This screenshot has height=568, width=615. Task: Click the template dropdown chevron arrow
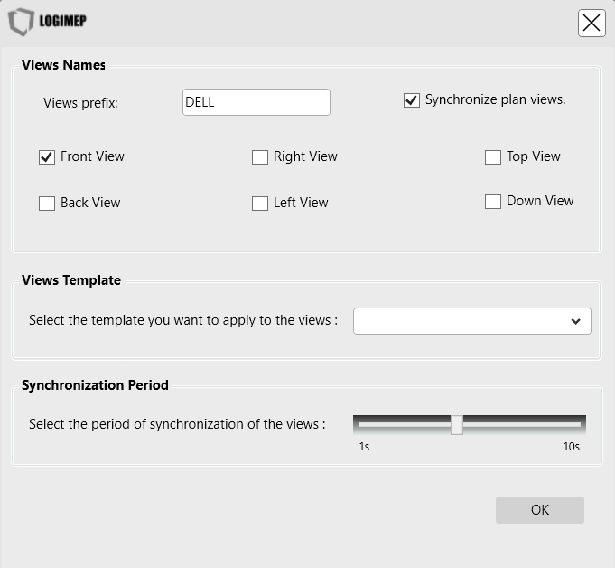tap(576, 321)
